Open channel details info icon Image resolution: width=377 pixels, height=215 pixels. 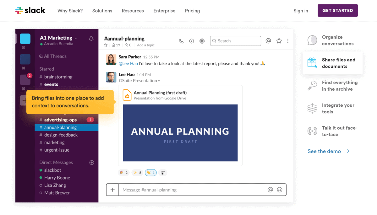coord(191,41)
